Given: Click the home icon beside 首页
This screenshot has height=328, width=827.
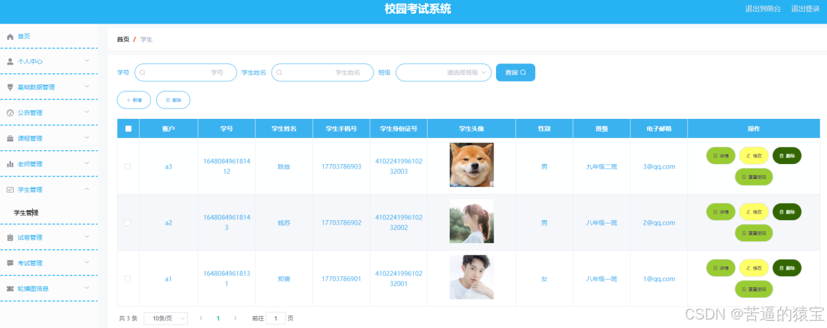Looking at the screenshot, I should pyautogui.click(x=10, y=37).
